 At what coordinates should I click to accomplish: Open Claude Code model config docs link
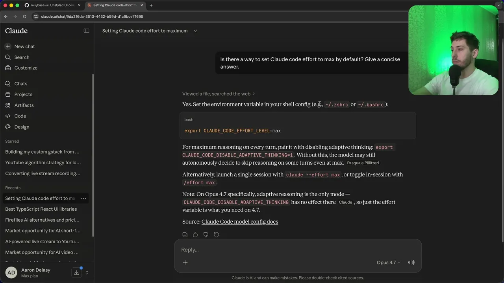240,222
